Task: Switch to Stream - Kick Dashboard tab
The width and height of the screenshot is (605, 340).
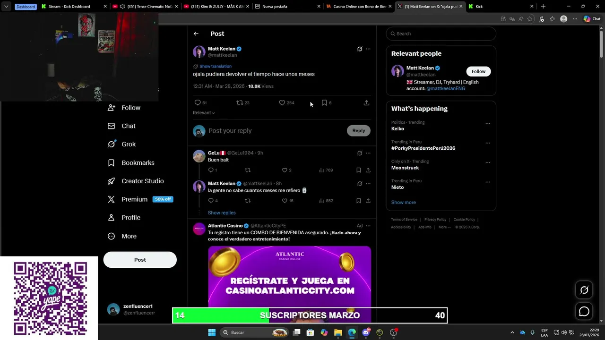Action: [x=73, y=7]
